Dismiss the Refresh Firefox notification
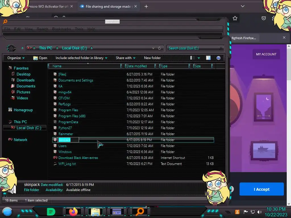The width and height of the screenshot is (291, 218). pyautogui.click(x=284, y=38)
